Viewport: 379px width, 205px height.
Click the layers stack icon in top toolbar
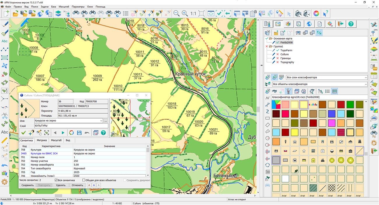pyautogui.click(x=58, y=13)
